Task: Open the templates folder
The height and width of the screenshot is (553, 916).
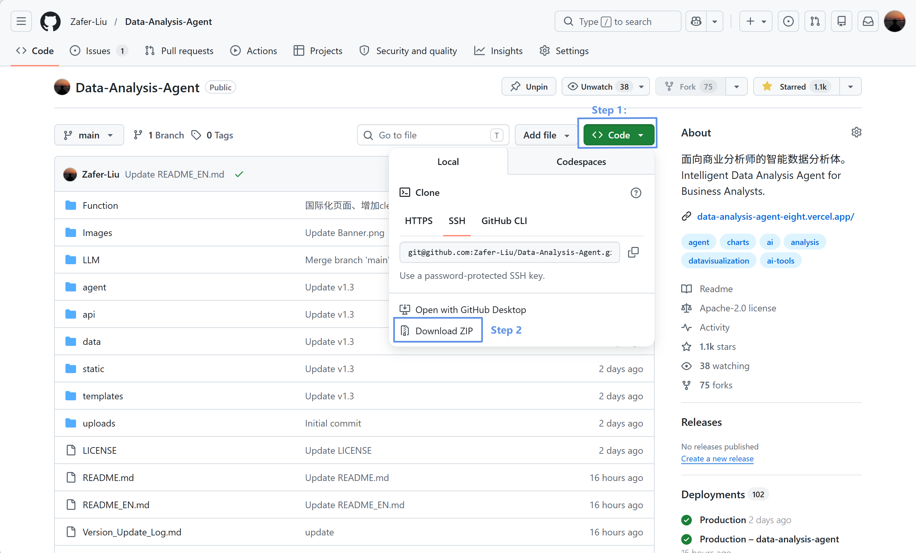Action: (103, 396)
